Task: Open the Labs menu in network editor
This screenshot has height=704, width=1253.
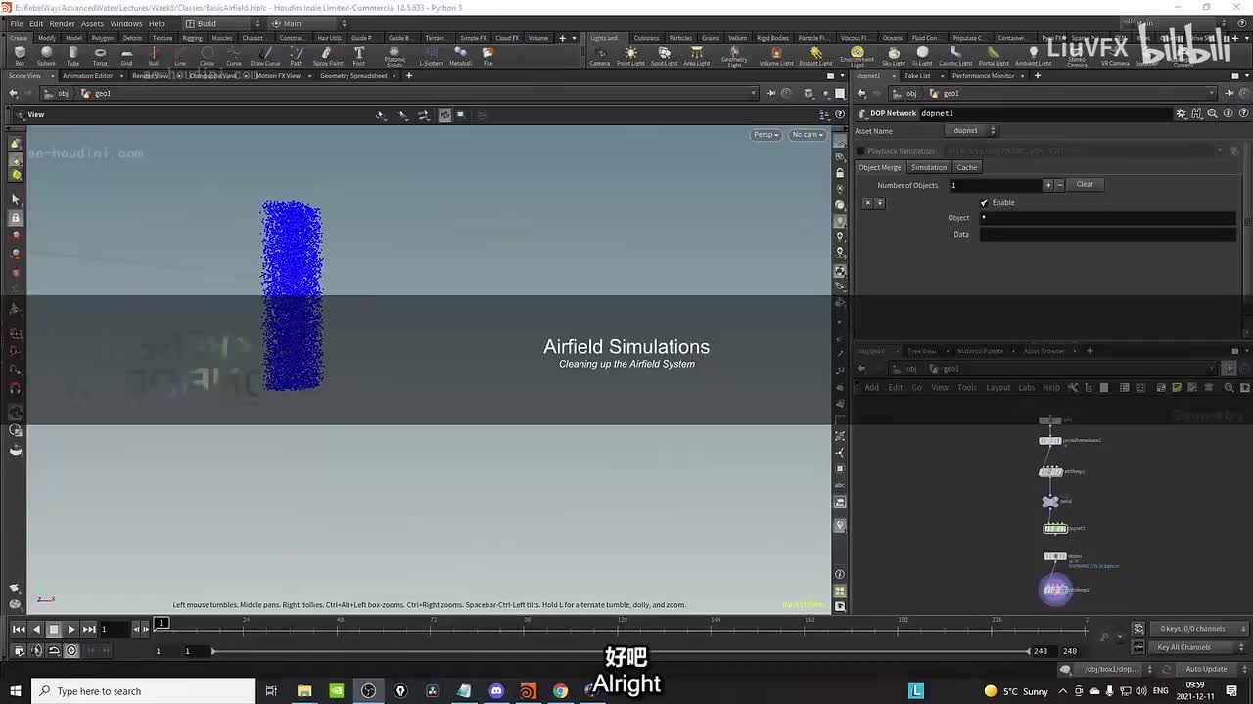Action: pos(1026,388)
